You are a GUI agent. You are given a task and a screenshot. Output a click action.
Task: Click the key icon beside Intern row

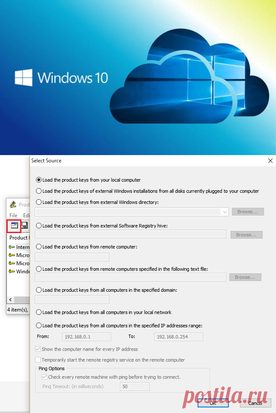point(12,247)
